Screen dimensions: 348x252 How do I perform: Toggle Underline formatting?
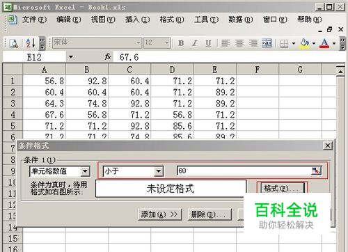[208, 43]
